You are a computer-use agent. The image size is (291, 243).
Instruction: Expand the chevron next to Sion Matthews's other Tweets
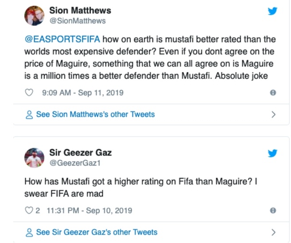(273, 115)
